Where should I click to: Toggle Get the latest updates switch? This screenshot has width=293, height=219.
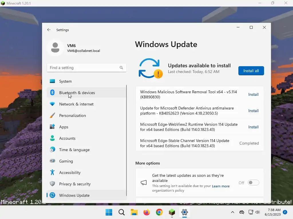tap(254, 182)
